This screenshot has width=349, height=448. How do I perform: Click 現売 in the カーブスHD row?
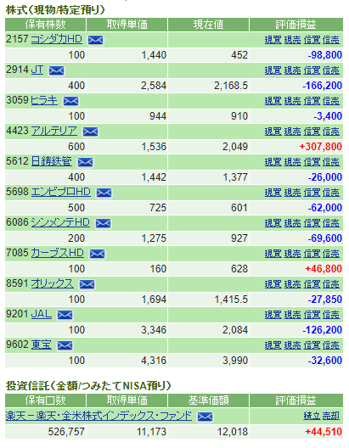tap(292, 254)
